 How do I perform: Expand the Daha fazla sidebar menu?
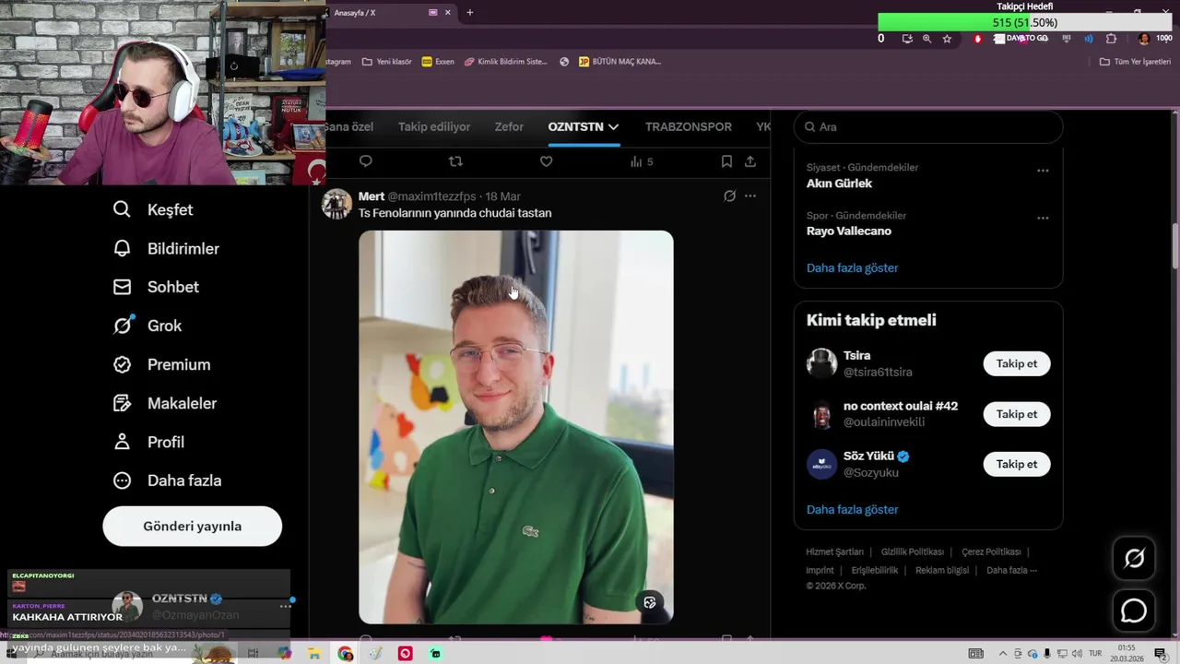point(167,480)
